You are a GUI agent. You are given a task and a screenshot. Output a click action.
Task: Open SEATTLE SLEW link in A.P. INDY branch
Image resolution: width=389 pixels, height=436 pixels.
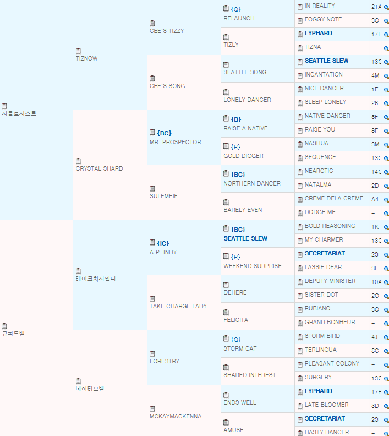[x=245, y=238]
